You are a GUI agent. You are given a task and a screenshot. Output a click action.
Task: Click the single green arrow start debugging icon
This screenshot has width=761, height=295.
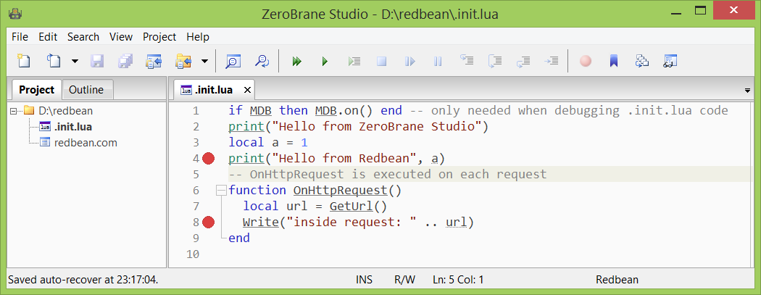coord(325,61)
